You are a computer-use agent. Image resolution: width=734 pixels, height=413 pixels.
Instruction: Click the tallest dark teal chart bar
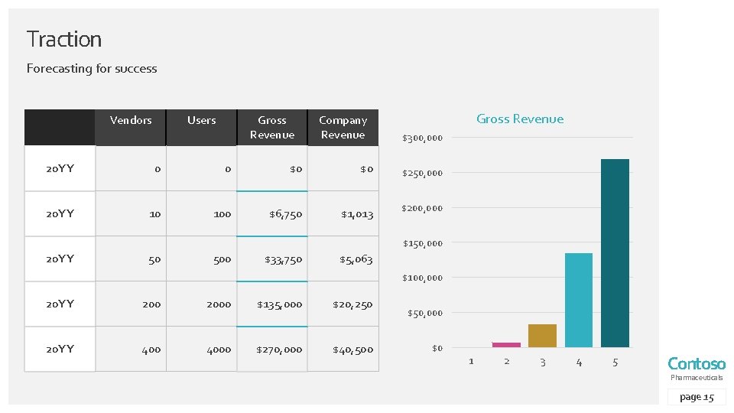[615, 252]
